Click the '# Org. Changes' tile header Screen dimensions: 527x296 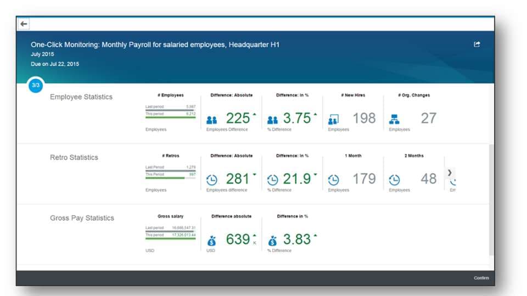pyautogui.click(x=414, y=95)
